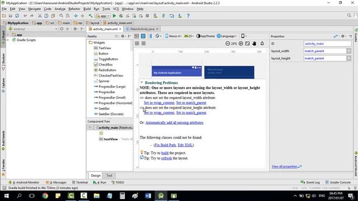Run the app with green play button
358x201 pixels.
point(114,16)
